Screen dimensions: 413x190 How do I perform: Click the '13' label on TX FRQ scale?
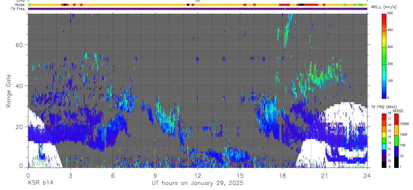[389, 143]
